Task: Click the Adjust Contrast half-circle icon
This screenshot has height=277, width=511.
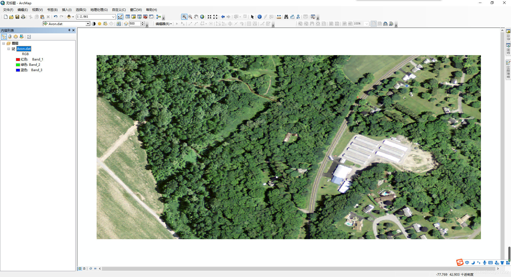Action: coord(94,24)
